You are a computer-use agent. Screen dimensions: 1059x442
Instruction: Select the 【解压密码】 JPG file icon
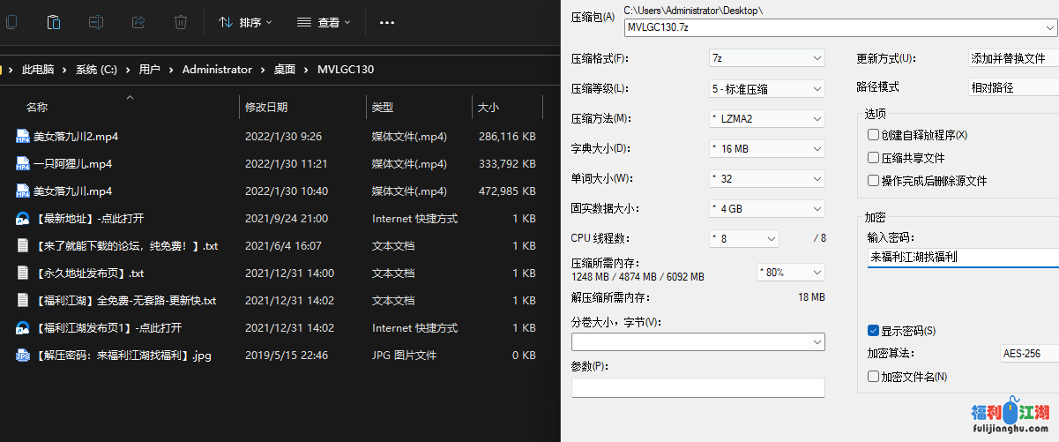click(x=23, y=356)
